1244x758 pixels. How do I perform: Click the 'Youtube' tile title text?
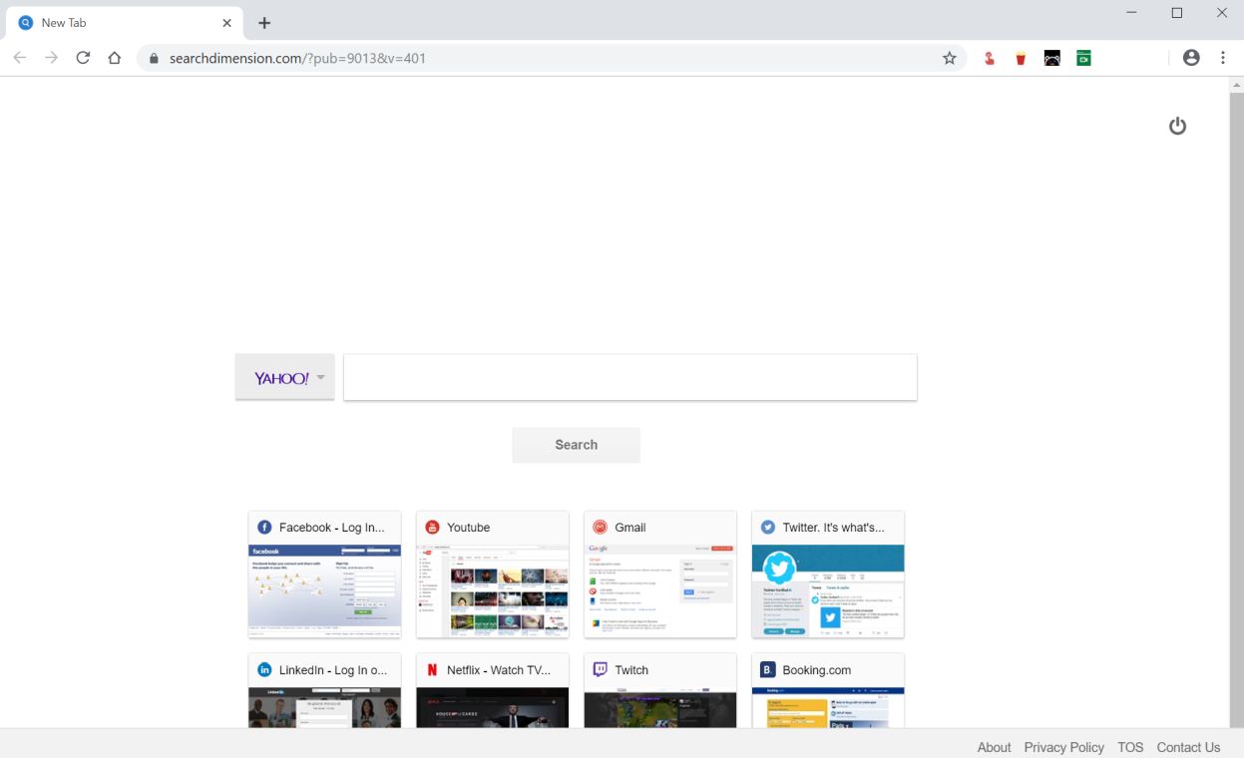[468, 528]
